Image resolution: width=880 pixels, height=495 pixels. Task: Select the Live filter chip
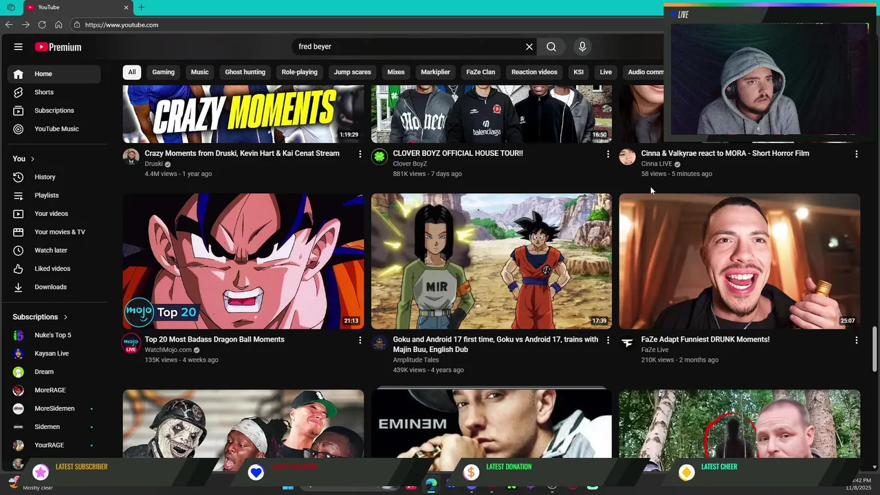point(606,72)
